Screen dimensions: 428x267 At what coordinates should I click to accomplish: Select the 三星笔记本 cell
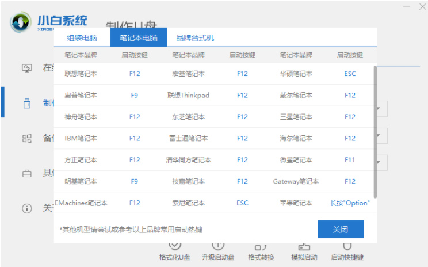tap(296, 117)
